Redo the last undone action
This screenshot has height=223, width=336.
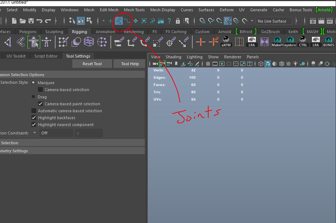[48, 21]
